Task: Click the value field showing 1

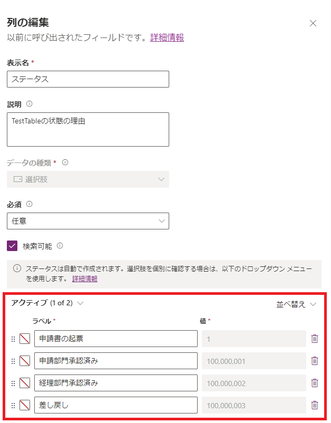Action: point(254,339)
